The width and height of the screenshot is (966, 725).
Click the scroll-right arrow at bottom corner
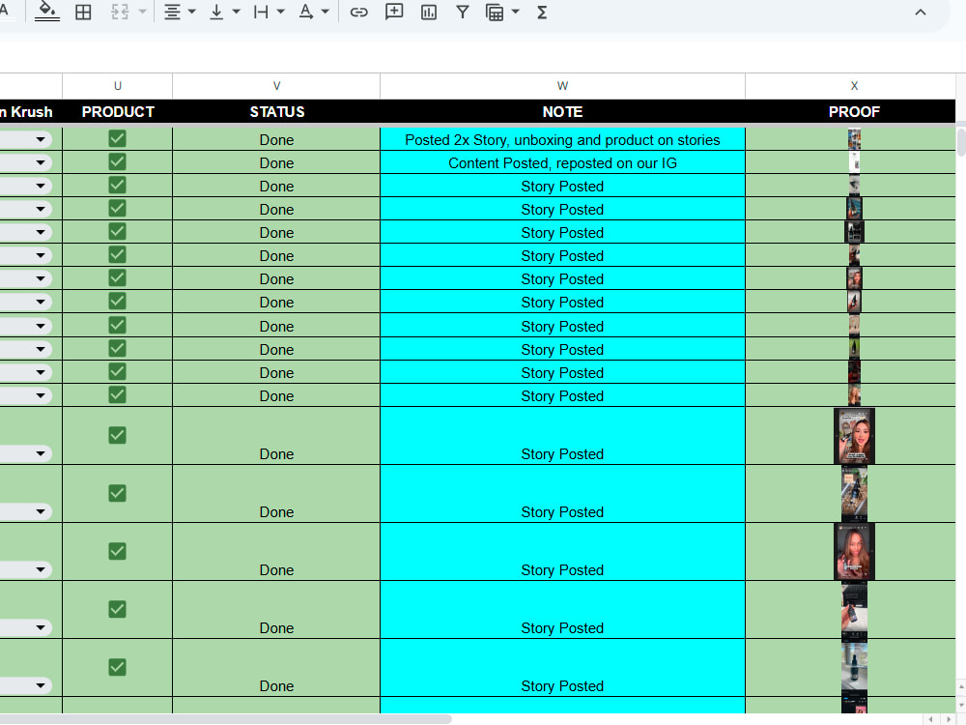[950, 719]
